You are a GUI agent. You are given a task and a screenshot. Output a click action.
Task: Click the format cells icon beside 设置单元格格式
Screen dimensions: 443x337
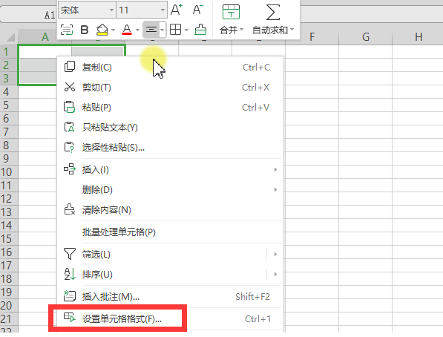70,317
